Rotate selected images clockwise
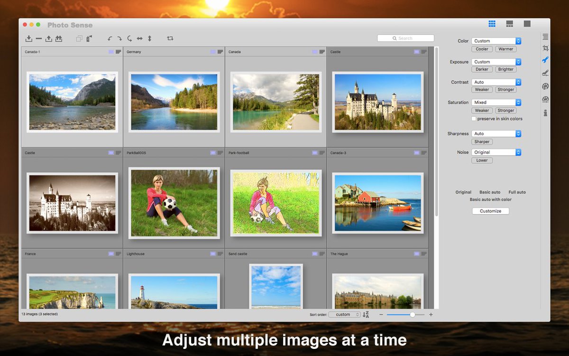 click(119, 38)
